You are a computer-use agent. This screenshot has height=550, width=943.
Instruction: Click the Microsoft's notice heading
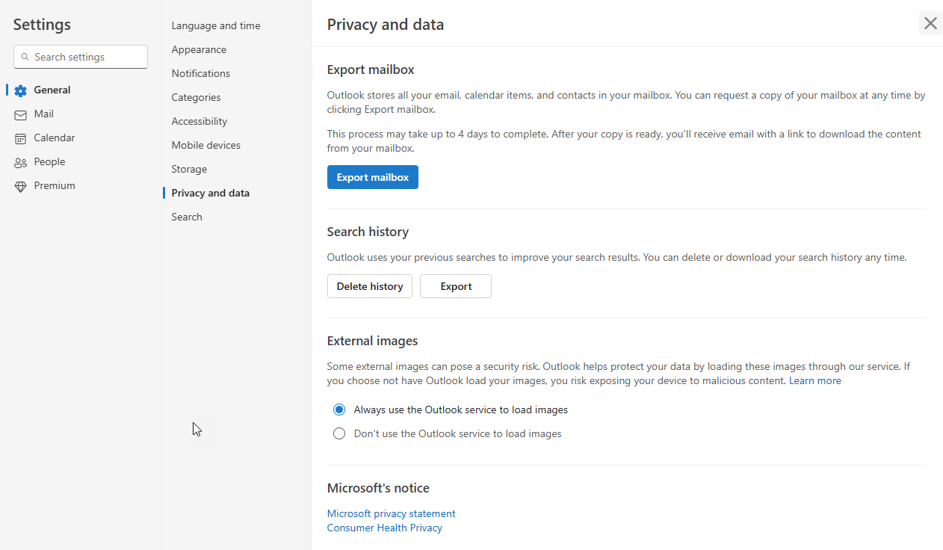[x=378, y=488]
